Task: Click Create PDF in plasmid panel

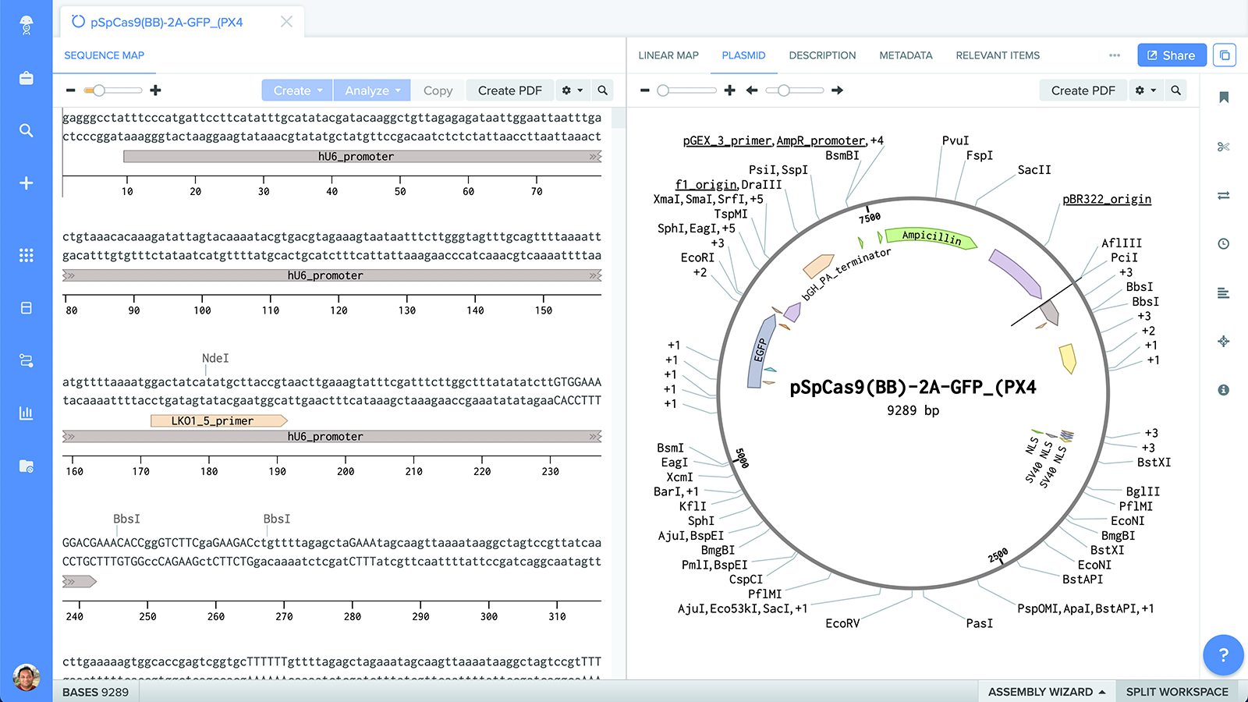Action: [x=1083, y=90]
